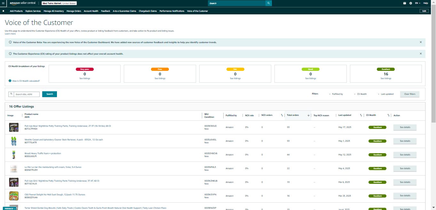
Task: Focus the top Search bar field
Action: click(x=237, y=3)
